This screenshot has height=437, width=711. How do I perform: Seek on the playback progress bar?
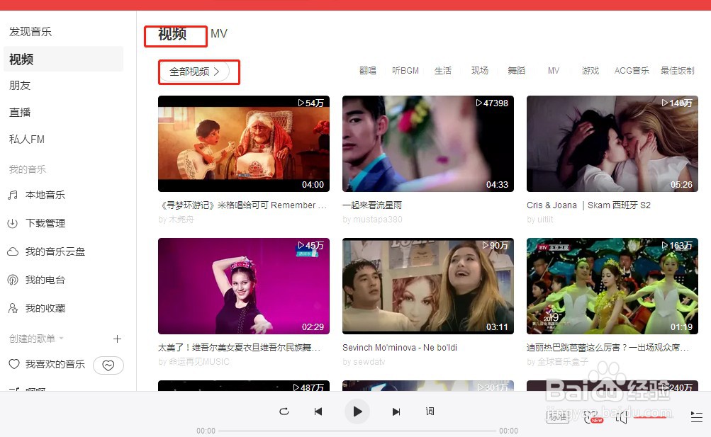click(x=357, y=431)
